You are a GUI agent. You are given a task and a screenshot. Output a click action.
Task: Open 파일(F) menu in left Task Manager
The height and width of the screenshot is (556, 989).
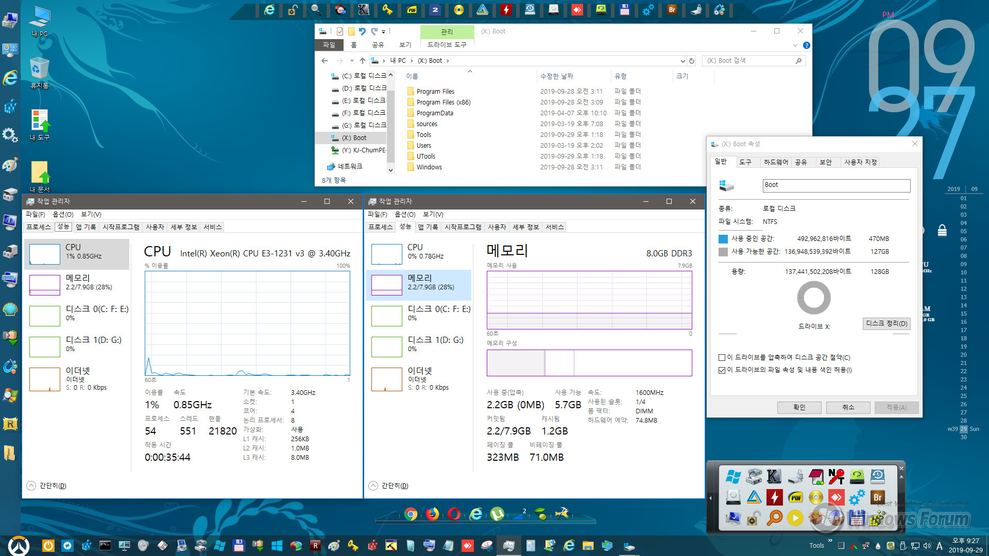pos(36,214)
